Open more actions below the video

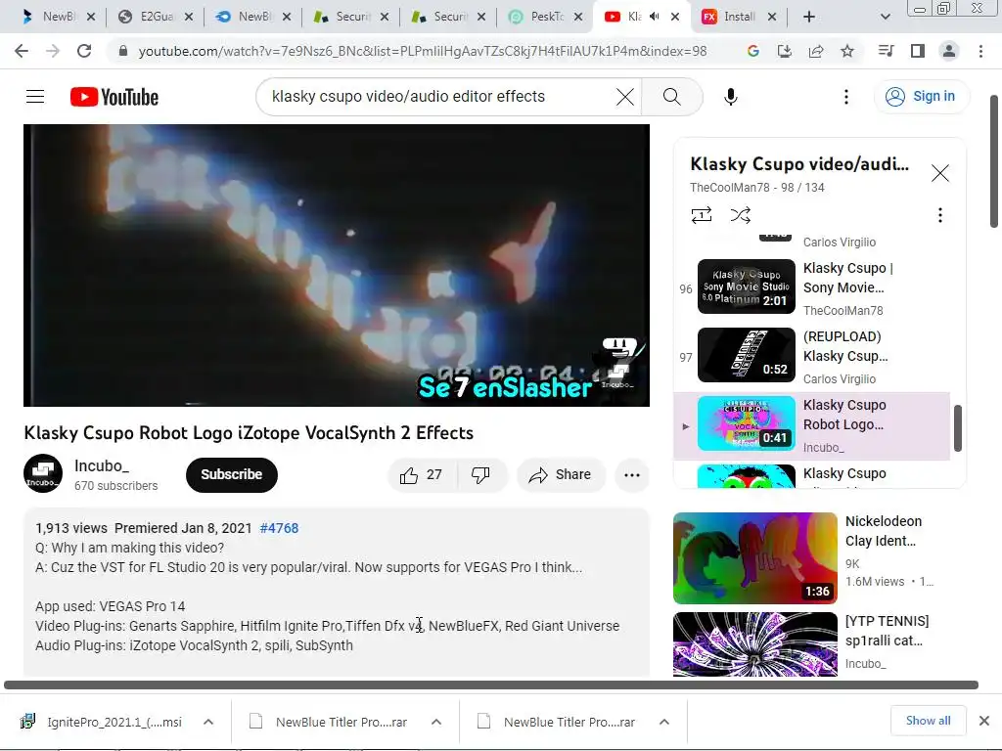click(632, 474)
